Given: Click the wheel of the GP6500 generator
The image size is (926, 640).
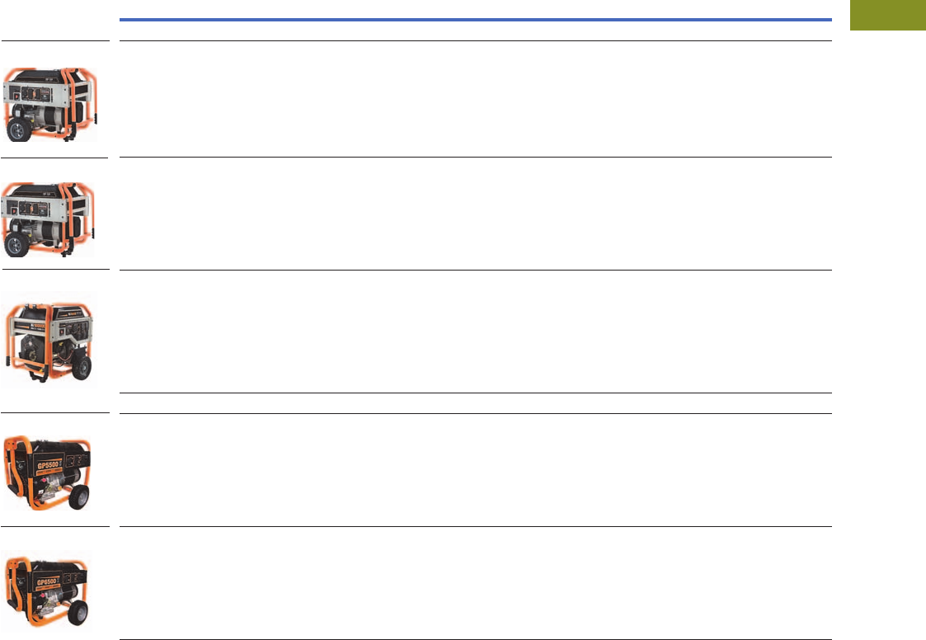Looking at the screenshot, I should click(x=78, y=614).
